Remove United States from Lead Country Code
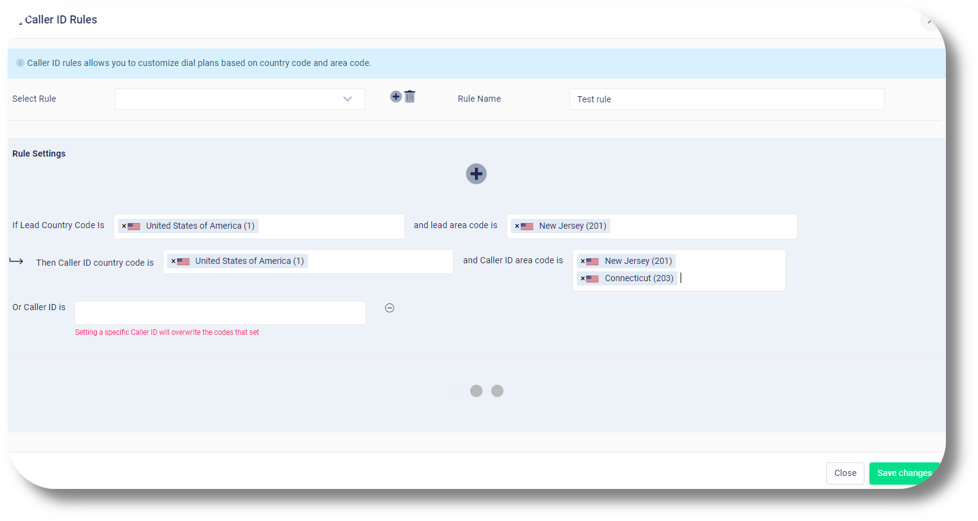Viewport: 978px width, 521px height. [124, 226]
